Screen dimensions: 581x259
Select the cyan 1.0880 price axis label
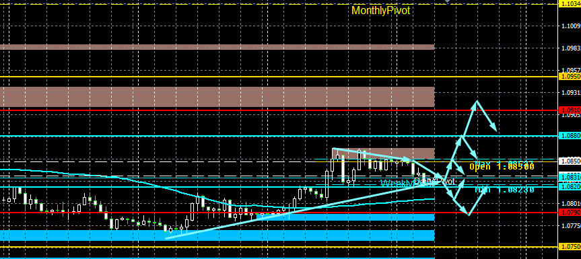[570, 136]
